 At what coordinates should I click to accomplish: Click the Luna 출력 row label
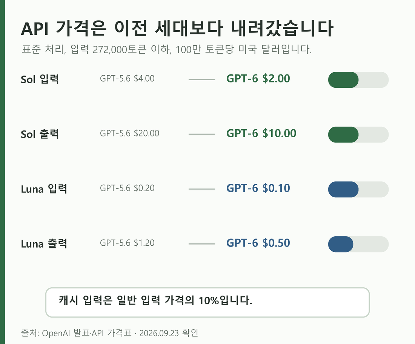point(44,243)
